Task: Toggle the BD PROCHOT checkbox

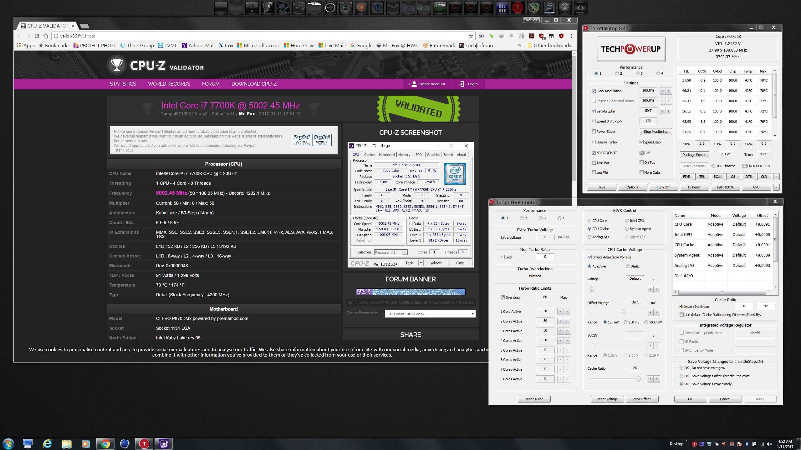Action: (594, 153)
